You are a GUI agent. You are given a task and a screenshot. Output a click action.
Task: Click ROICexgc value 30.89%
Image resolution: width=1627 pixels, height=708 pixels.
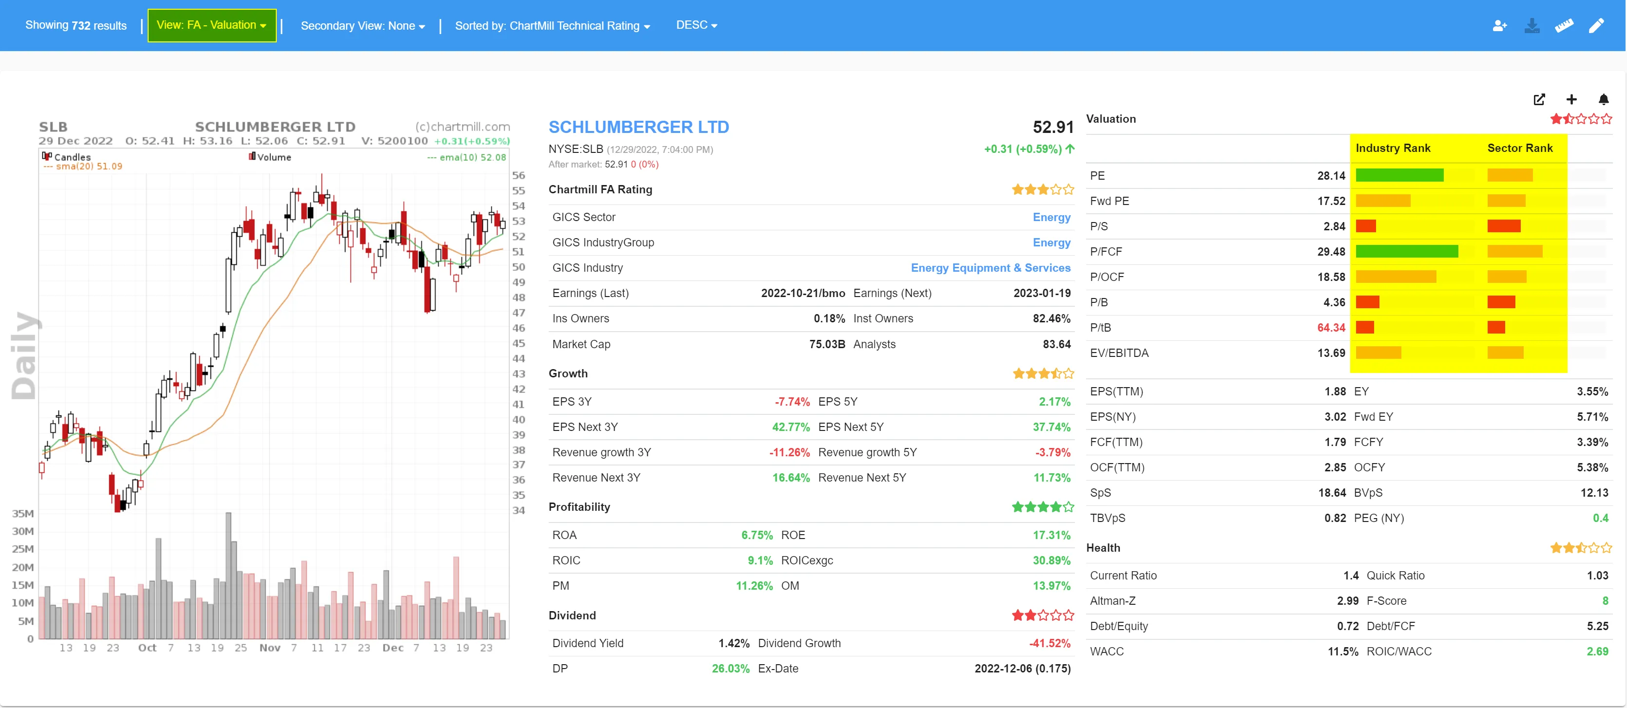point(1052,560)
